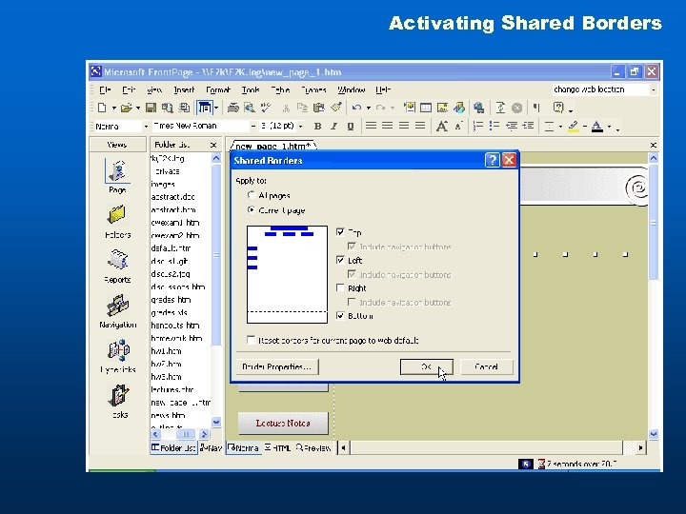Image resolution: width=686 pixels, height=514 pixels.
Task: Open the Window menu
Action: tap(351, 90)
